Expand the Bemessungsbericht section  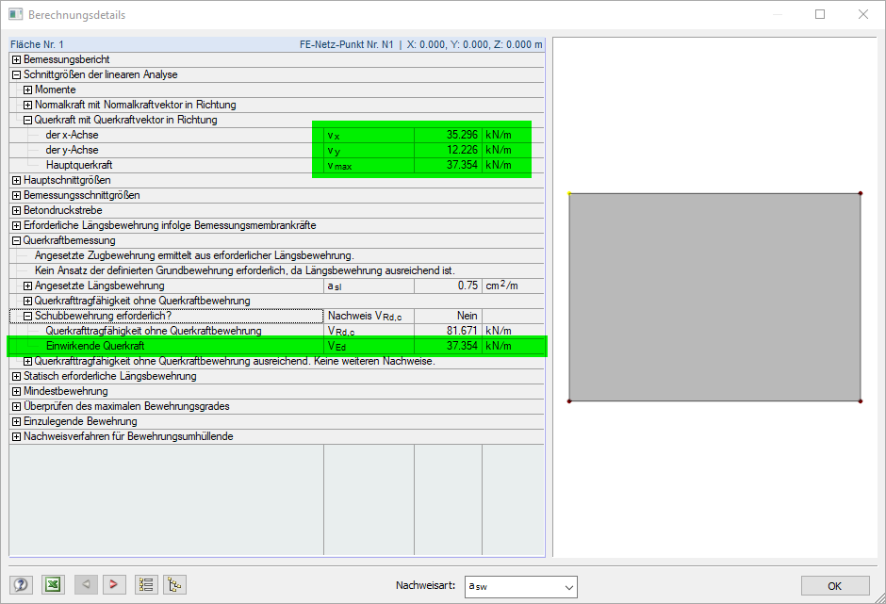(16, 59)
